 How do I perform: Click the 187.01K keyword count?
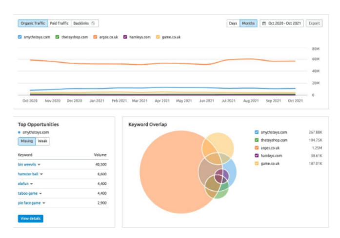click(x=316, y=164)
